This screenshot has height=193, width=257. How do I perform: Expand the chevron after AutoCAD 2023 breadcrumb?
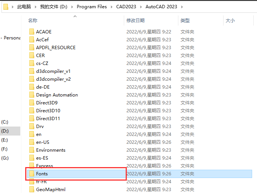point(182,7)
